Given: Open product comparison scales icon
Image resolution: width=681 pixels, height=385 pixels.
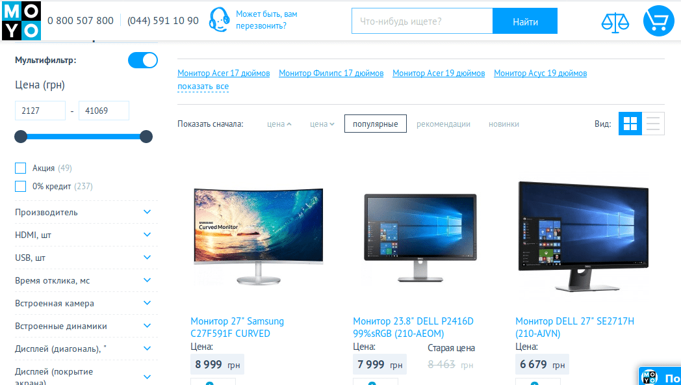Looking at the screenshot, I should pyautogui.click(x=615, y=23).
